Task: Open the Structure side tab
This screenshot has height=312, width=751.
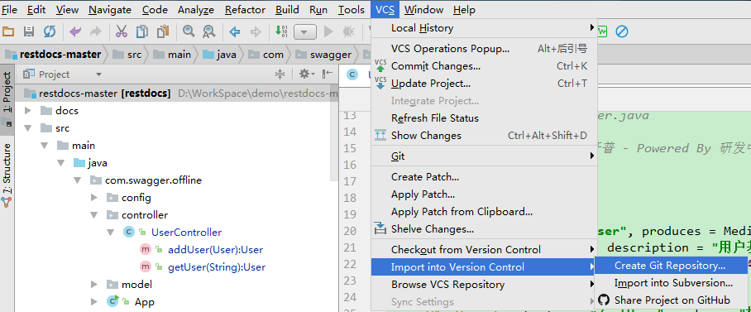Action: tap(7, 169)
